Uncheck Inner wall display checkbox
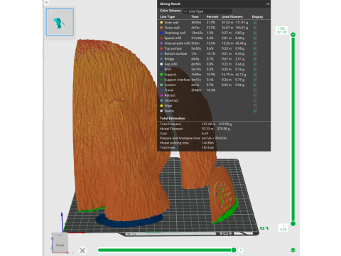 pos(255,23)
